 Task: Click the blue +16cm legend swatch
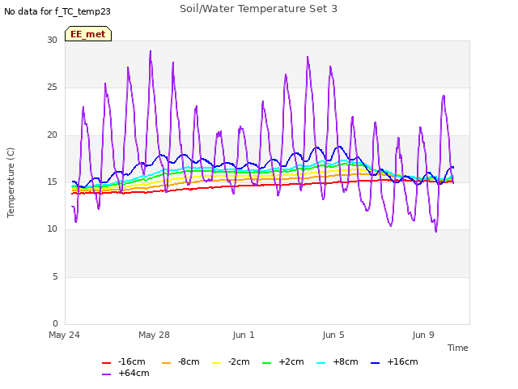coord(375,363)
